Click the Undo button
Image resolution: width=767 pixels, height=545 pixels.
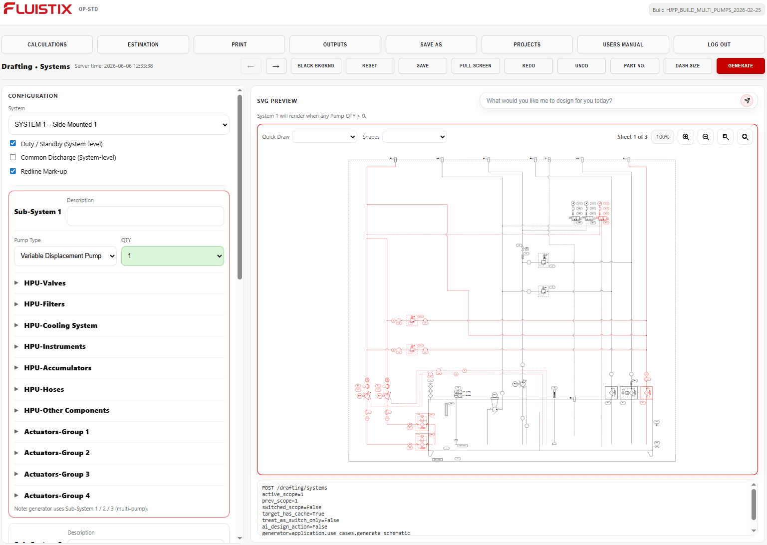pyautogui.click(x=581, y=66)
